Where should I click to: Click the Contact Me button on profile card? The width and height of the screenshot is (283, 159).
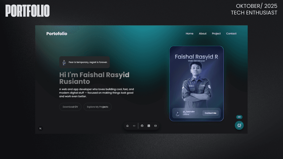coord(211,113)
